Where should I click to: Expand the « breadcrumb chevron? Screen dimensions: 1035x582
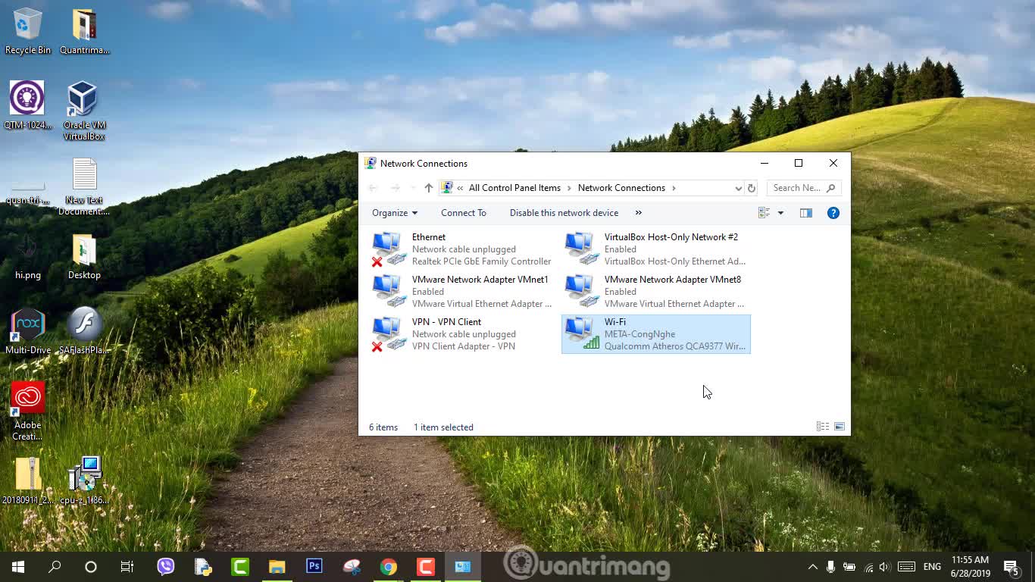click(460, 188)
